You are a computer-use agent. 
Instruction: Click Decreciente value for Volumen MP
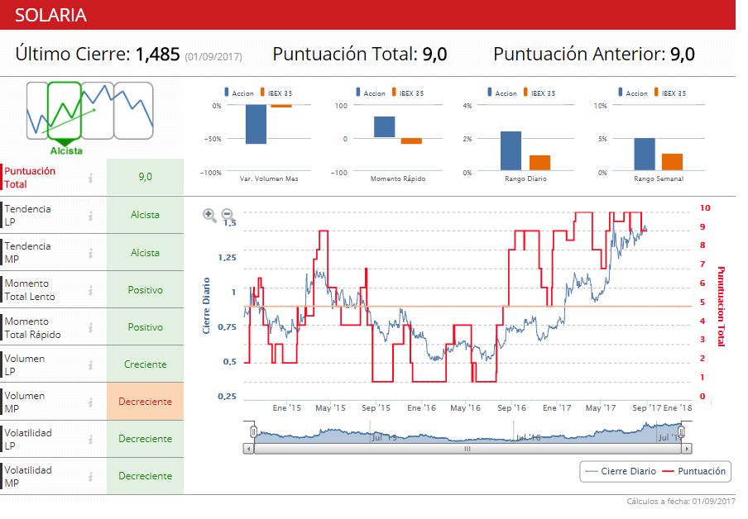click(145, 402)
